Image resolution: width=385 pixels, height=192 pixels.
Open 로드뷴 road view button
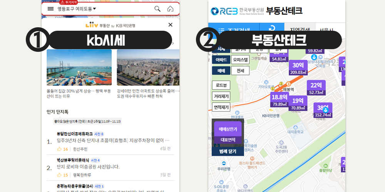[221, 85]
